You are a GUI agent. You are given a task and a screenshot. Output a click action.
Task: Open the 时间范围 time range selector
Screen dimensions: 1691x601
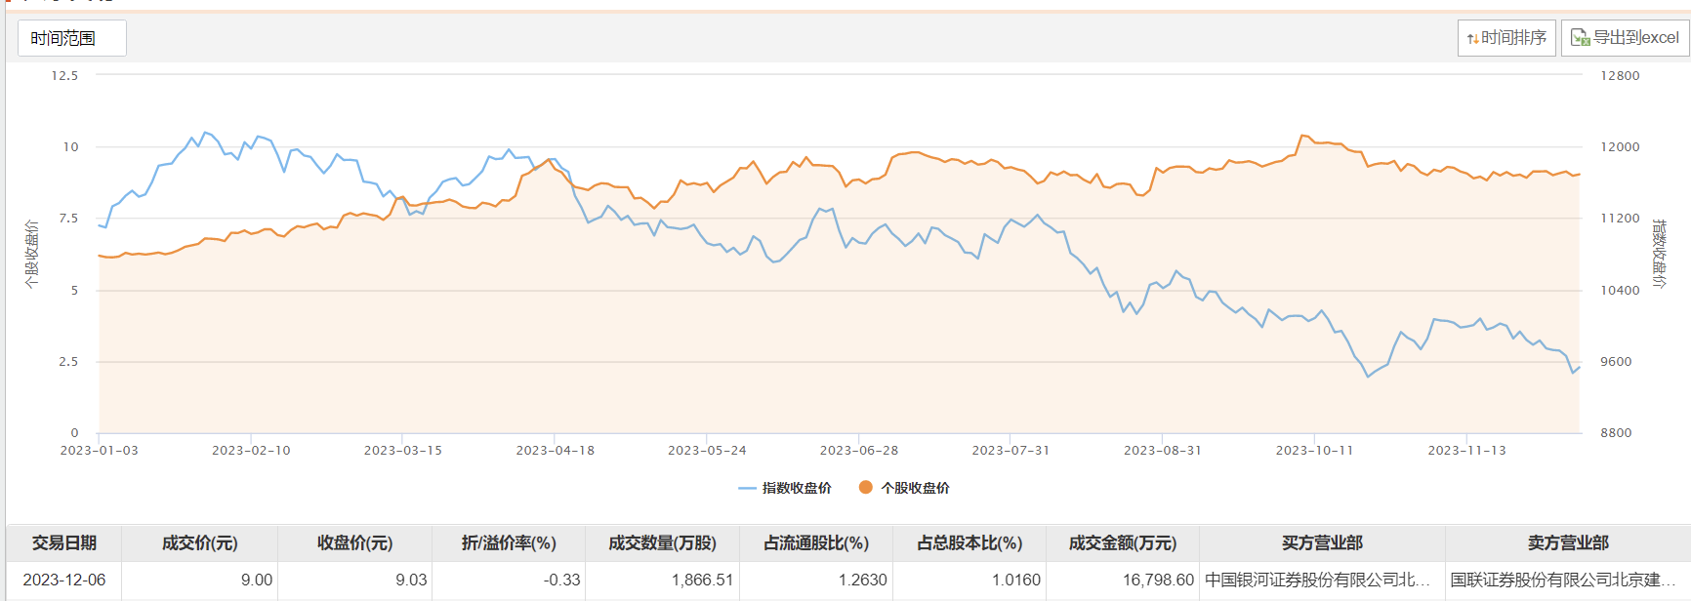(x=71, y=38)
